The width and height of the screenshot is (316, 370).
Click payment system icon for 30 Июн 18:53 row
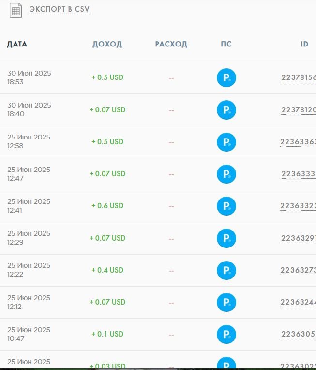pyautogui.click(x=226, y=78)
